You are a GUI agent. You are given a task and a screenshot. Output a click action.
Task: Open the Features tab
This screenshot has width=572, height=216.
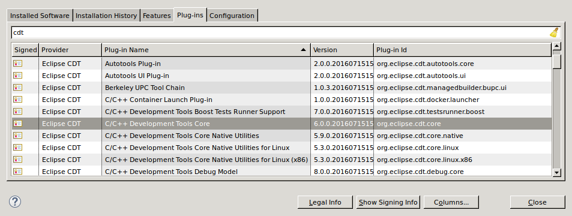click(x=157, y=16)
